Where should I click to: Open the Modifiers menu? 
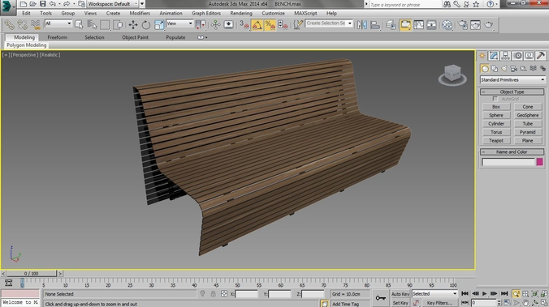140,13
